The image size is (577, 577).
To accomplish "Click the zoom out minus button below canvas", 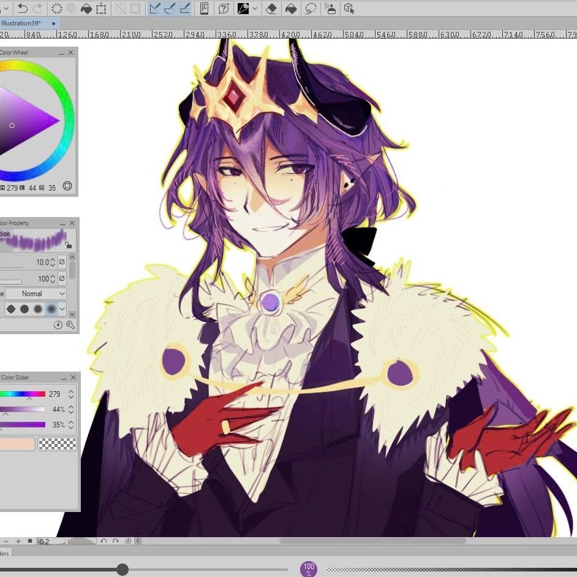I will tap(6, 541).
